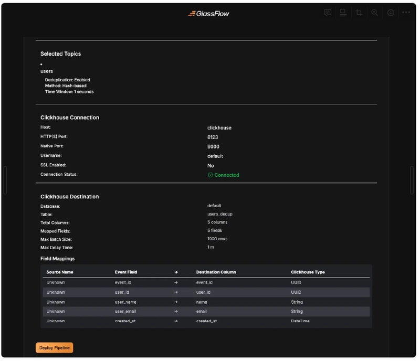The image size is (420, 362).
Task: Click the 'user_email' event field cell
Action: (125, 312)
